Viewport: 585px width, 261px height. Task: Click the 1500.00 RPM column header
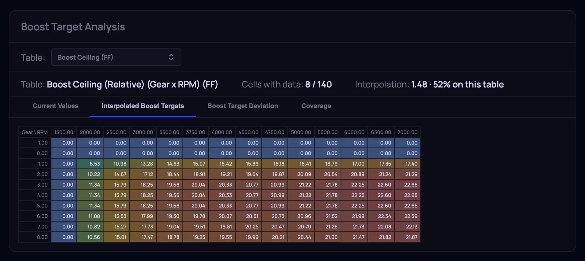click(x=64, y=132)
